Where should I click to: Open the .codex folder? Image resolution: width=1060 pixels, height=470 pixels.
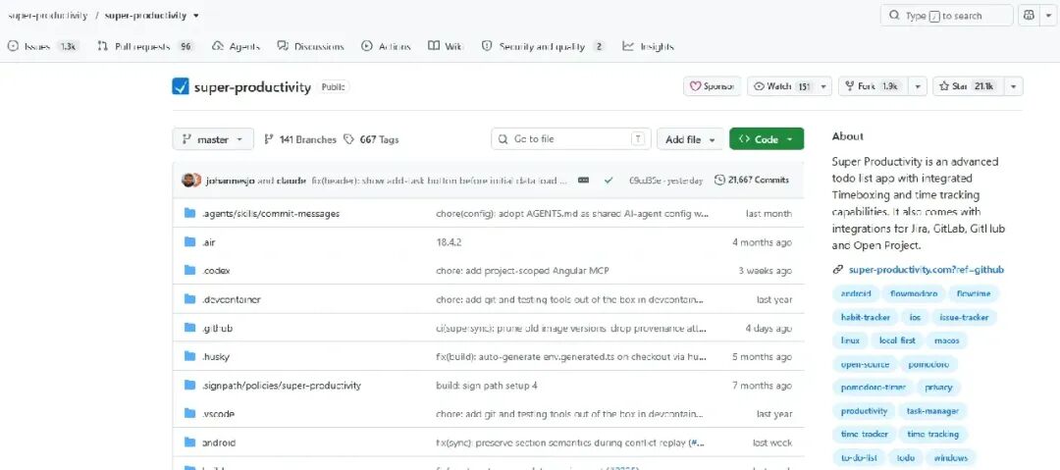216,271
